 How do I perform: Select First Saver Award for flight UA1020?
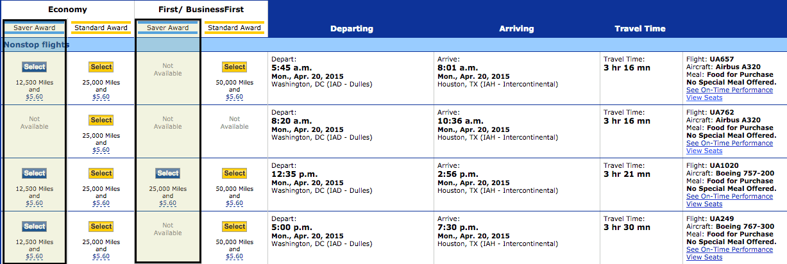click(167, 173)
